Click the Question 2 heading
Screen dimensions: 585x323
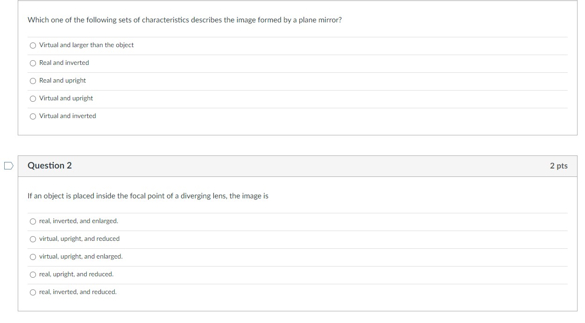click(x=50, y=166)
